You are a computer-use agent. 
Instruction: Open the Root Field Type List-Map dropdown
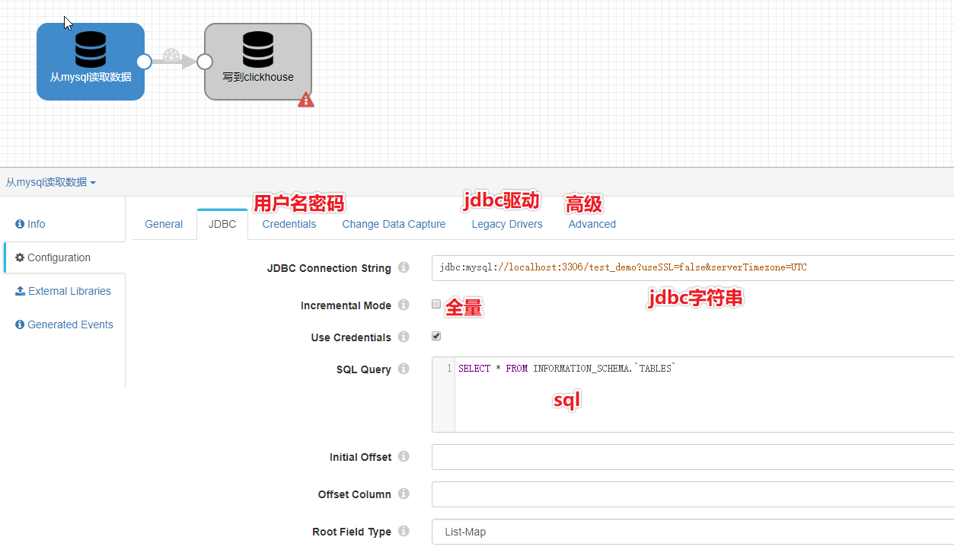point(692,532)
